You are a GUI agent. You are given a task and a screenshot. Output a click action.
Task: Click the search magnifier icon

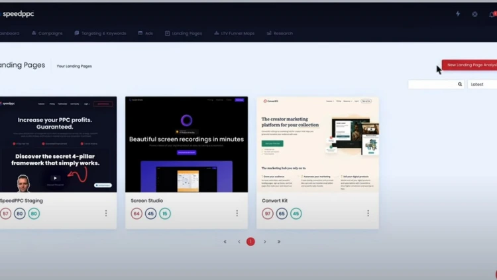click(x=460, y=84)
